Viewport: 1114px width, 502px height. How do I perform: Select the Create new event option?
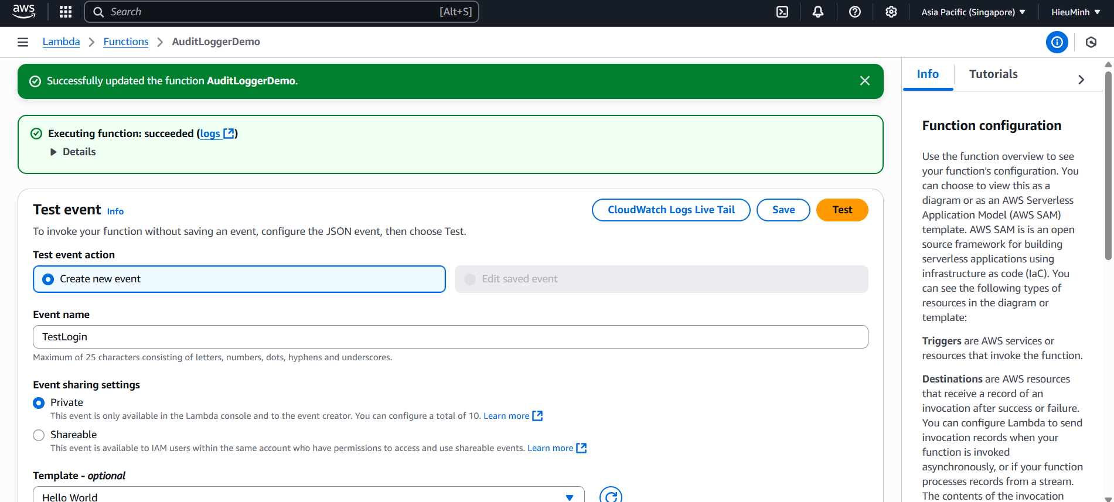pos(239,279)
